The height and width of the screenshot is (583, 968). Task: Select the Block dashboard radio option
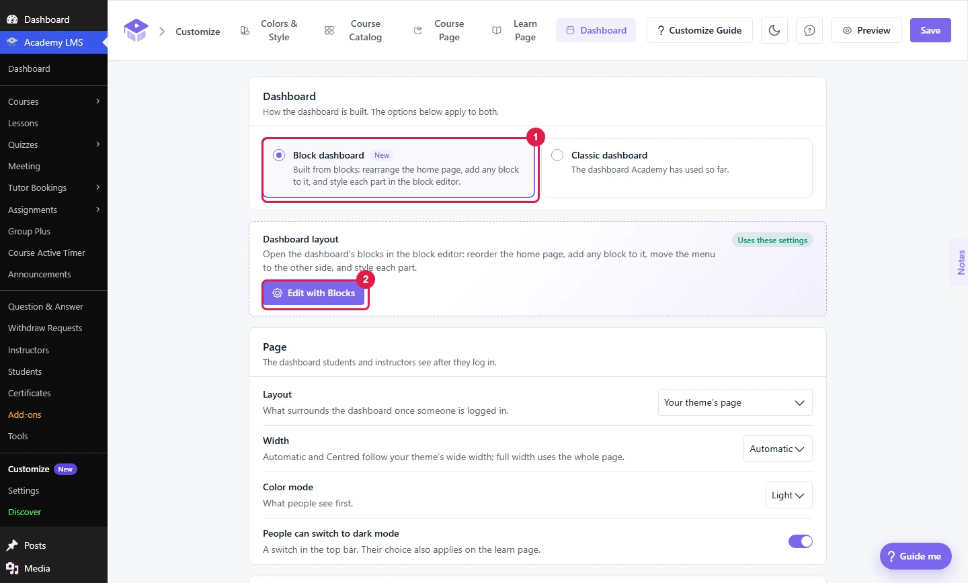pos(279,155)
